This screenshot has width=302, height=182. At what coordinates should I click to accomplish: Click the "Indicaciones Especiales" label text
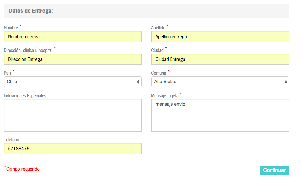25,96
